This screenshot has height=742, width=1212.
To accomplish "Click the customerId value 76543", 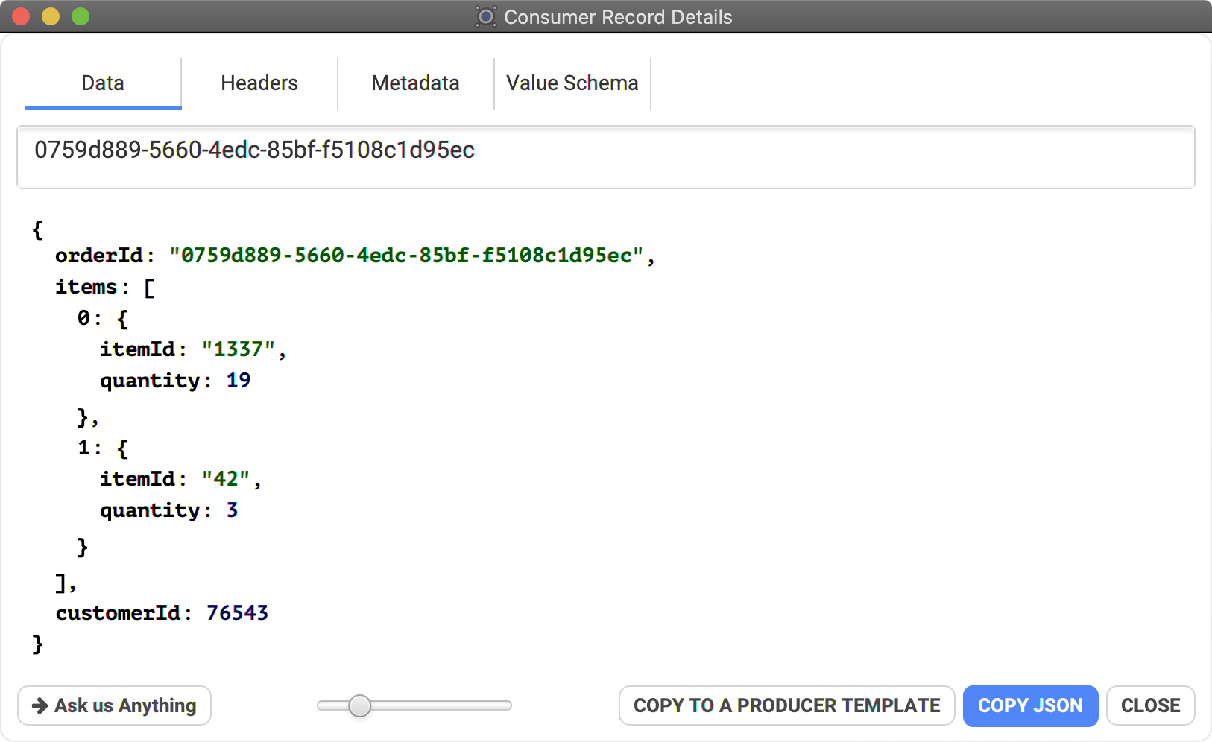I will coord(238,613).
